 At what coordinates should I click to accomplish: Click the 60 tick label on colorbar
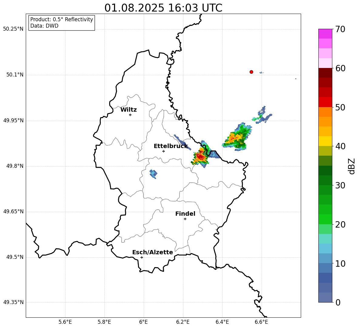pos(340,68)
